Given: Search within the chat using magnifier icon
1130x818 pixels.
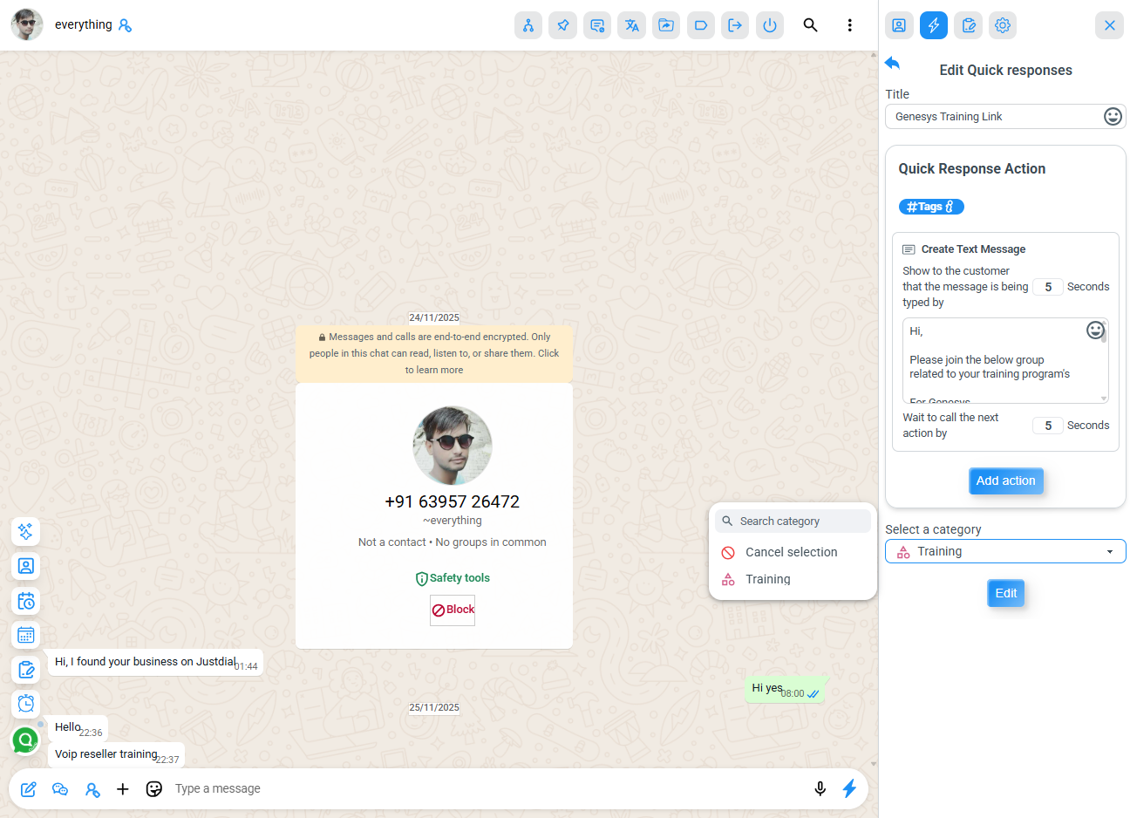Looking at the screenshot, I should pyautogui.click(x=810, y=25).
